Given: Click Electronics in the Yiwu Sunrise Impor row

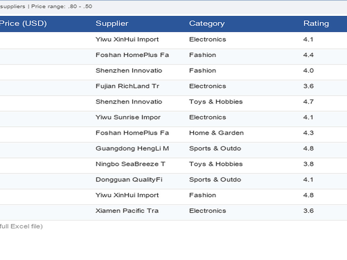Looking at the screenshot, I should pos(208,117).
